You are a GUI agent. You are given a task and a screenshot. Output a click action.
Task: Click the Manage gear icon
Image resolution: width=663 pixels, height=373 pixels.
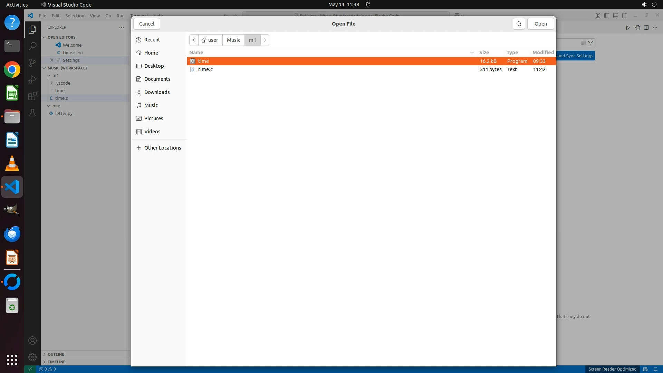[32, 357]
